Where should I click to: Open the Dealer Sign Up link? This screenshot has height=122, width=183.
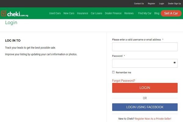(x=174, y=3)
